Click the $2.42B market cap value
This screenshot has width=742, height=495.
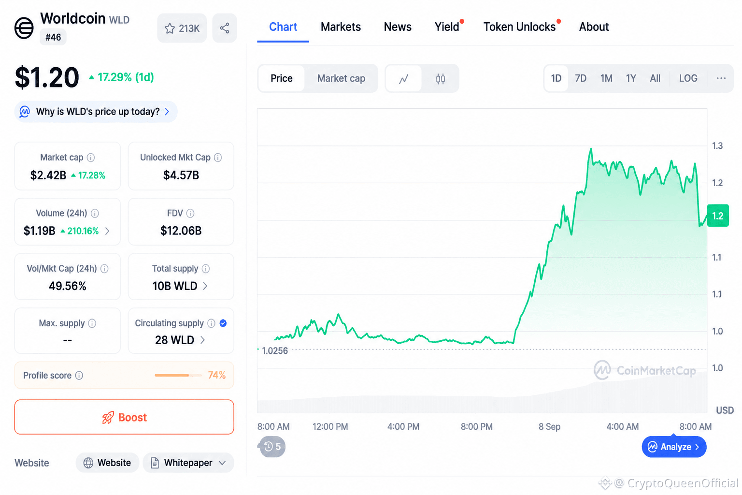tap(48, 175)
